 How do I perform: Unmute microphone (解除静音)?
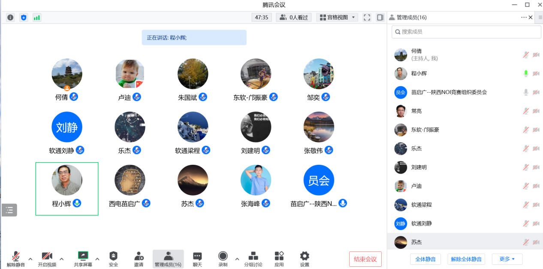[x=16, y=259]
